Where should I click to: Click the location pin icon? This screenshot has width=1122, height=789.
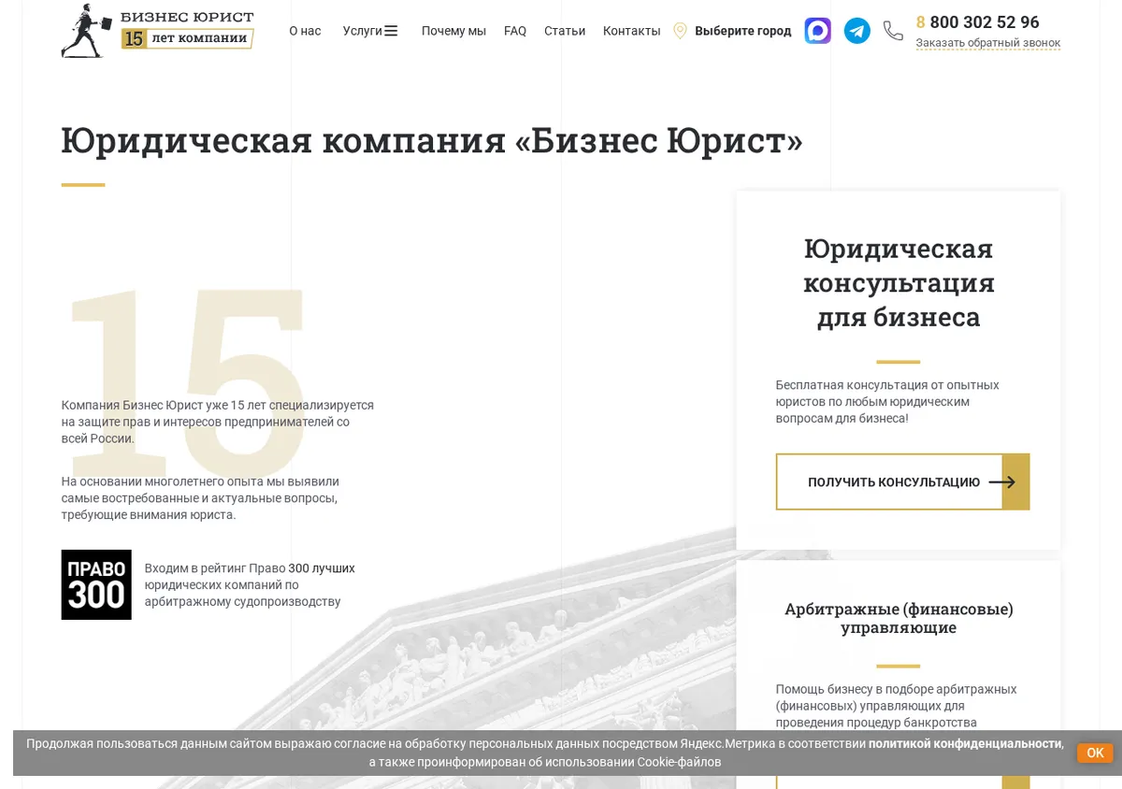(680, 31)
